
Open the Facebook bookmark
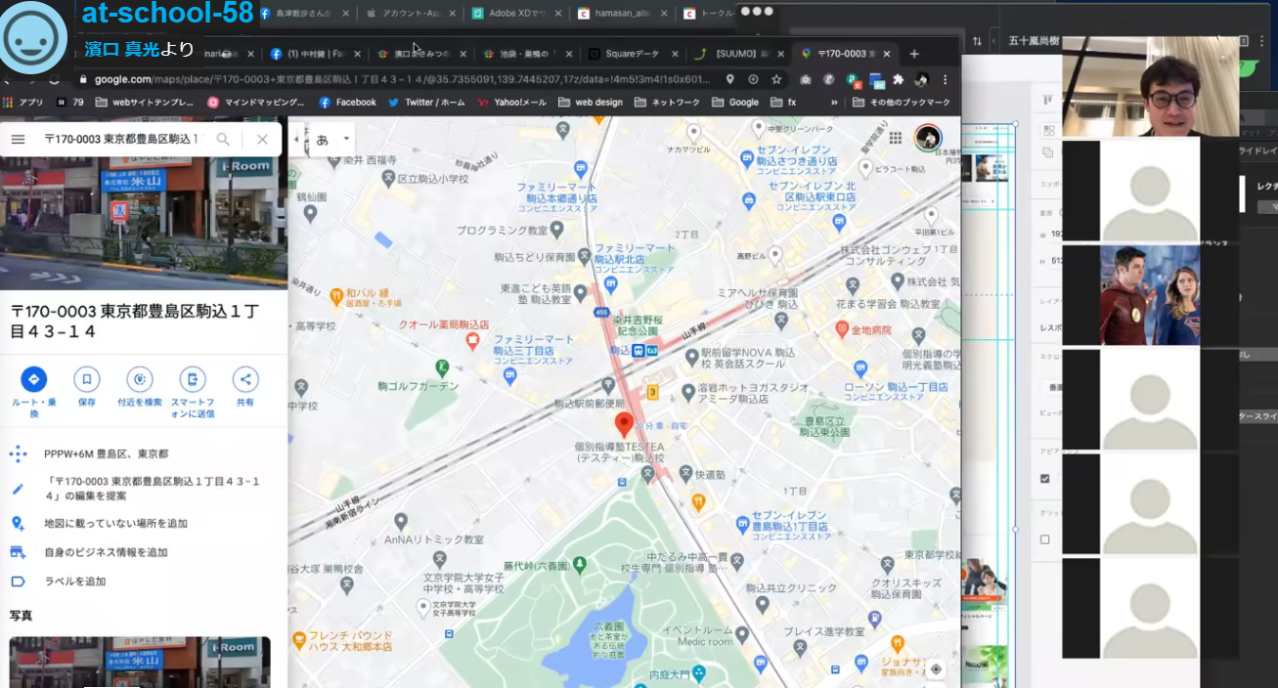[x=348, y=102]
